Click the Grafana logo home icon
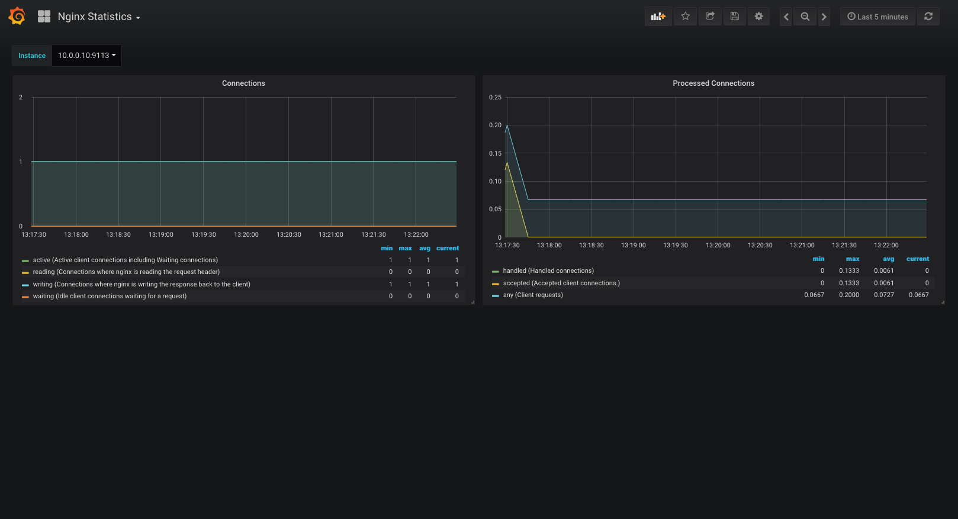 (x=17, y=17)
